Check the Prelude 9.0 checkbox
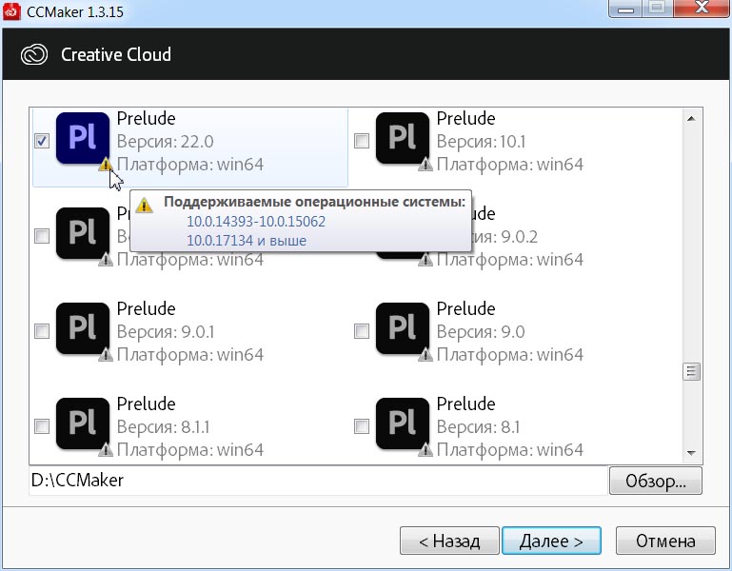Screen dimensions: 732x571 pos(362,331)
